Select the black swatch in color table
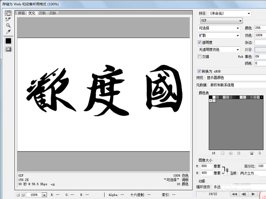This screenshot has width=266, height=199. (x=210, y=97)
